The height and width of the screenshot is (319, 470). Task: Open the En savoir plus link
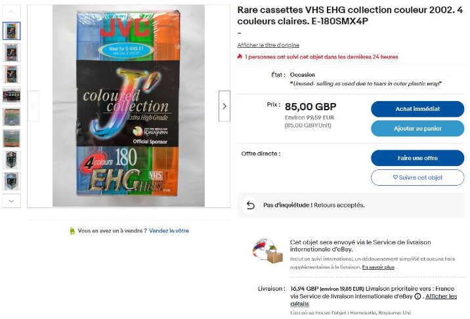(x=378, y=267)
